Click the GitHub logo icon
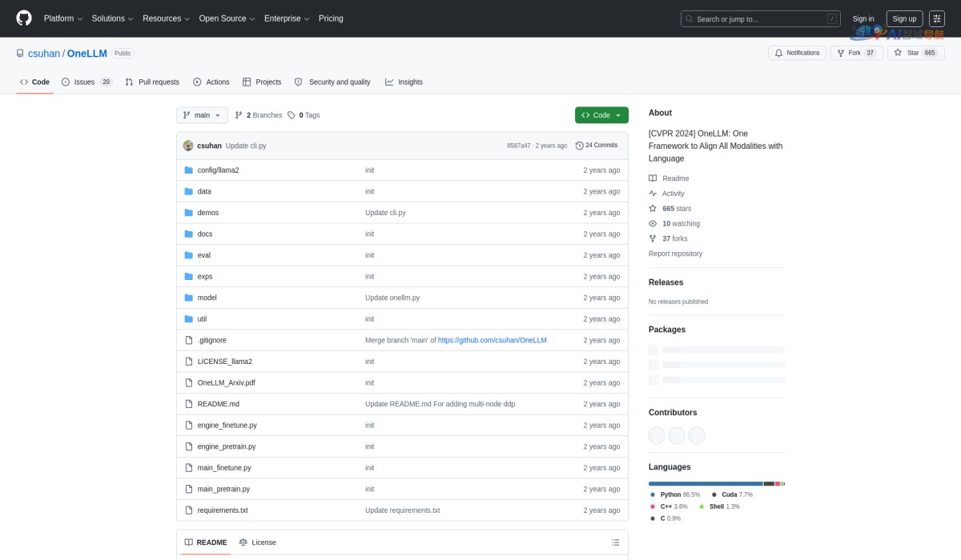Image resolution: width=961 pixels, height=560 pixels. pyautogui.click(x=24, y=18)
